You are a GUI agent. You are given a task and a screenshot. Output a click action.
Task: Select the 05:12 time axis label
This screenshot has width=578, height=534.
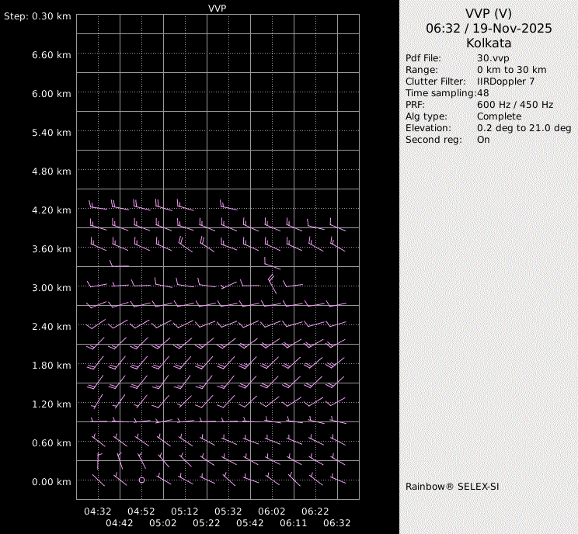(185, 511)
